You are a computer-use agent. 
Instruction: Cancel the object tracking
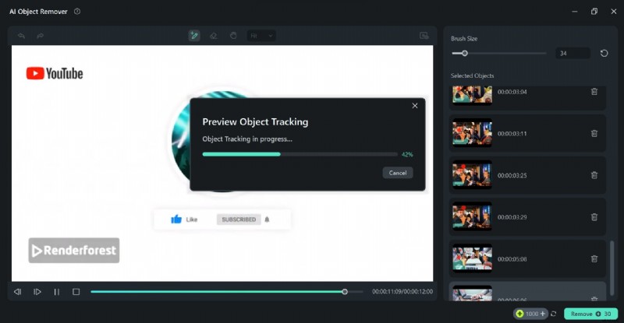point(398,173)
